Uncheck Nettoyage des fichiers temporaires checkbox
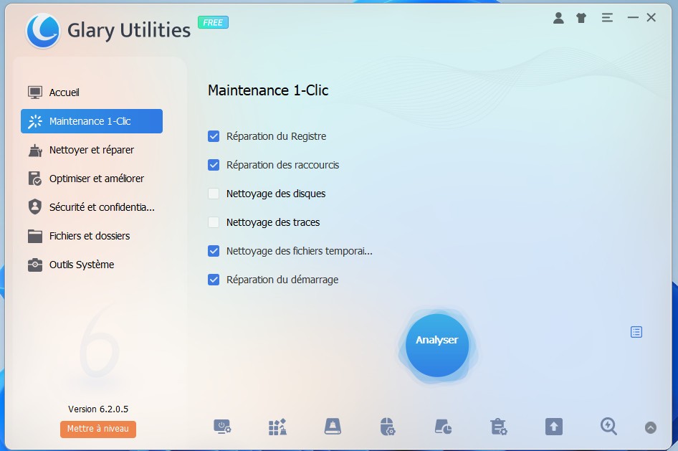The width and height of the screenshot is (678, 451). tap(214, 251)
